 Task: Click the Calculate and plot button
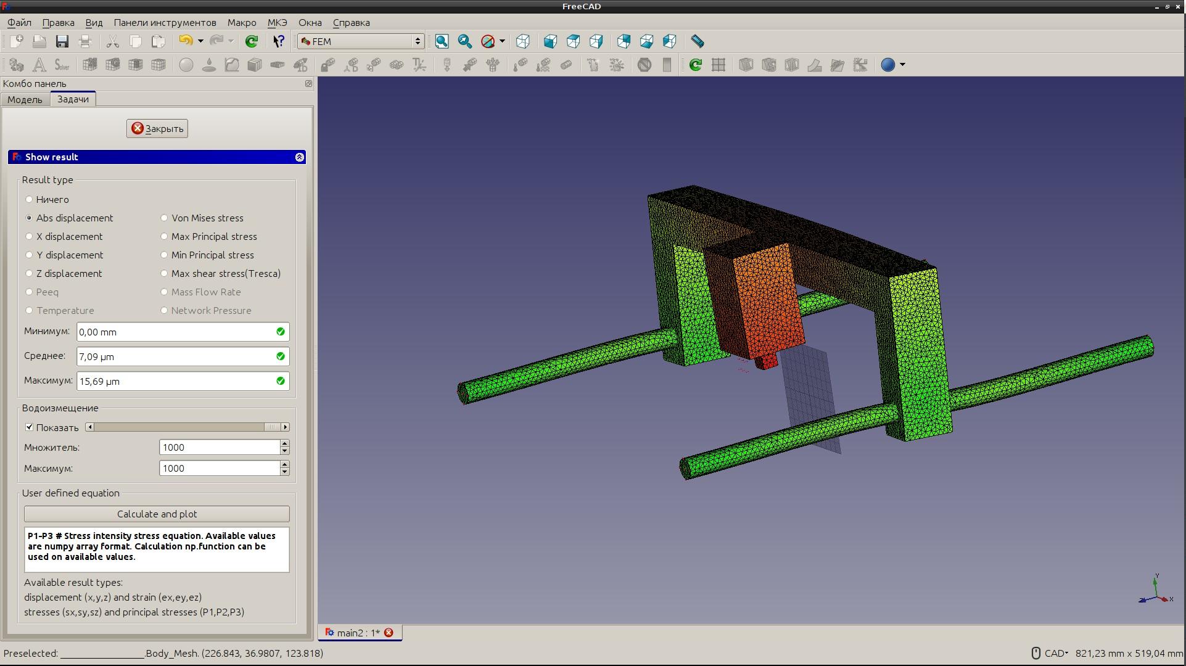[x=157, y=514]
